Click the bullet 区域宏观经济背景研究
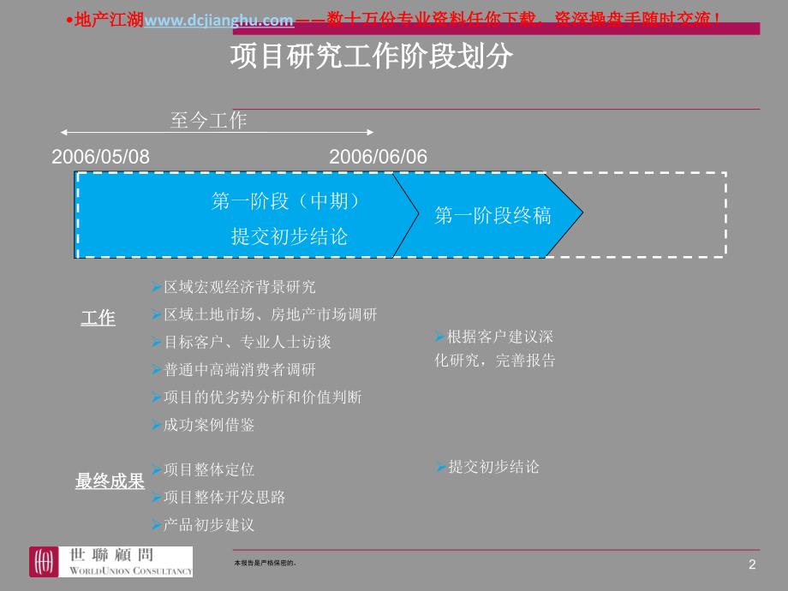The width and height of the screenshot is (788, 591). (234, 287)
